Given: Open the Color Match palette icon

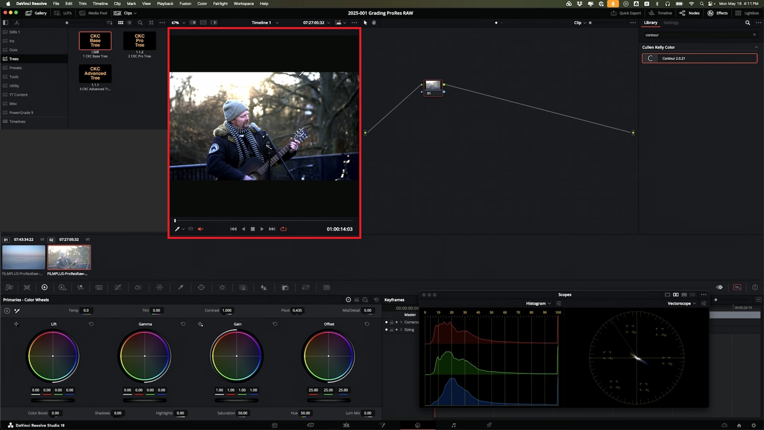Looking at the screenshot, I should click(27, 287).
